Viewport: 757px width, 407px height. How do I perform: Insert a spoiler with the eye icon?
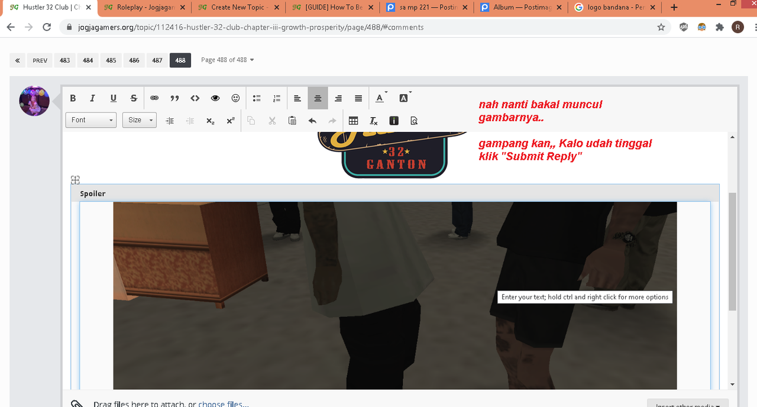pyautogui.click(x=215, y=98)
